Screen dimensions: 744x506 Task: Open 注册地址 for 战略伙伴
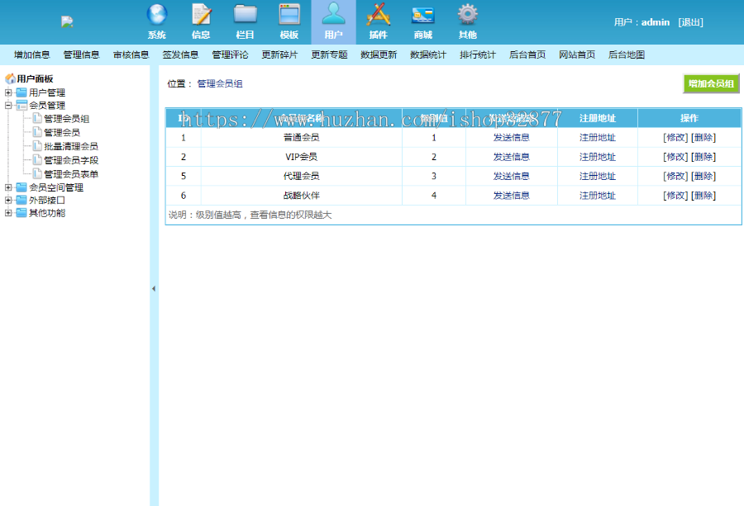pos(598,196)
